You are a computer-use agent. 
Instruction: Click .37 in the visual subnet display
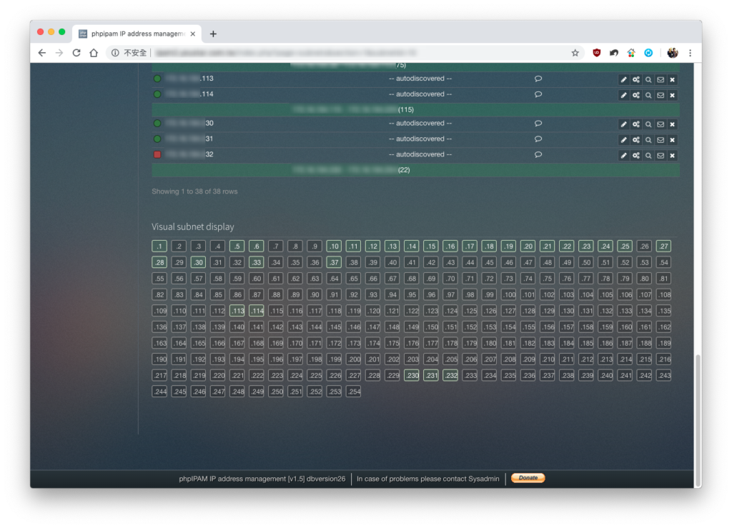[x=334, y=263]
